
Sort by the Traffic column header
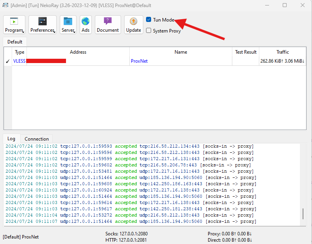pos(283,52)
